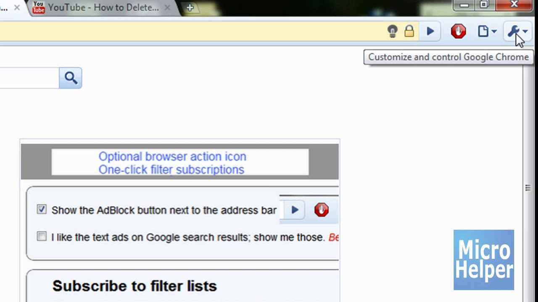Enable the Google search text ads checkbox

coord(42,237)
